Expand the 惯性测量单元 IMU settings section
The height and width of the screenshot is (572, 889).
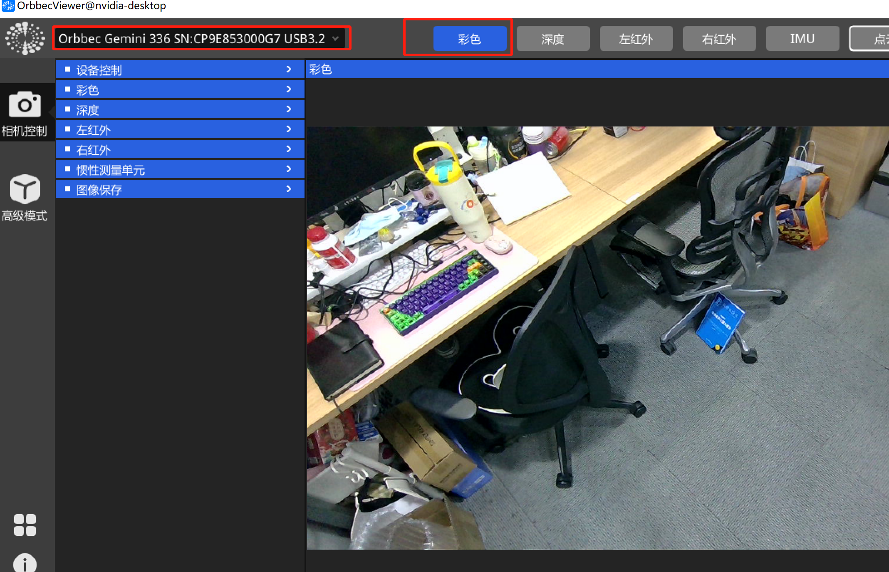click(180, 169)
